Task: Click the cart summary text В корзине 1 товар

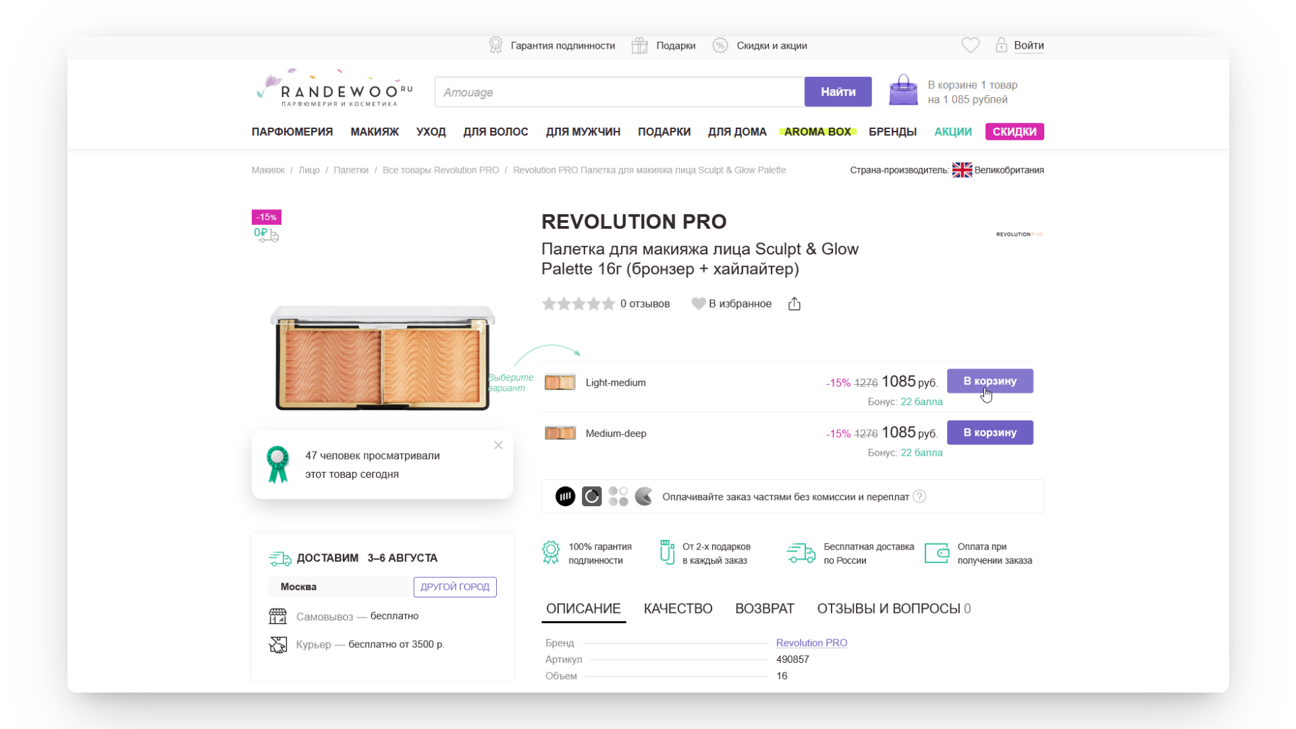Action: [x=973, y=92]
